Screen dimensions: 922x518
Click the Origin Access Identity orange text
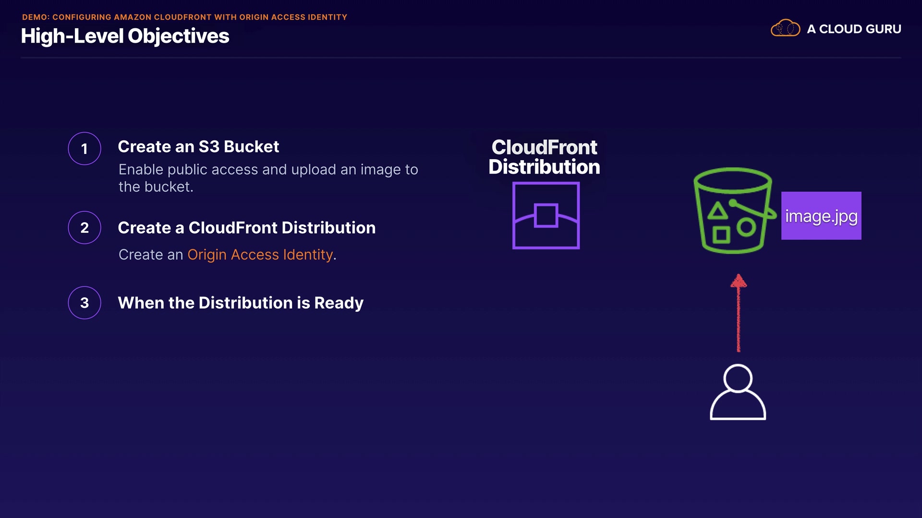(x=260, y=255)
